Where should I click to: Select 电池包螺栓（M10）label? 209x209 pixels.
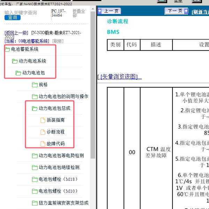[x=58, y=191]
